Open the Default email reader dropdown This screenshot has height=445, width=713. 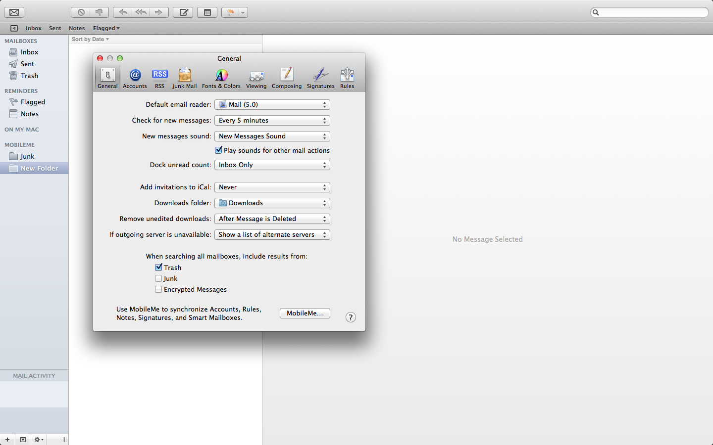tap(272, 104)
